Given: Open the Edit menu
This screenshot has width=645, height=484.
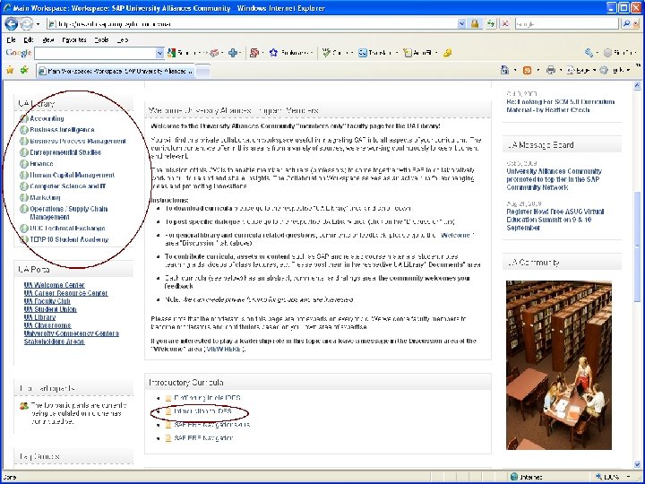Looking at the screenshot, I should point(29,40).
